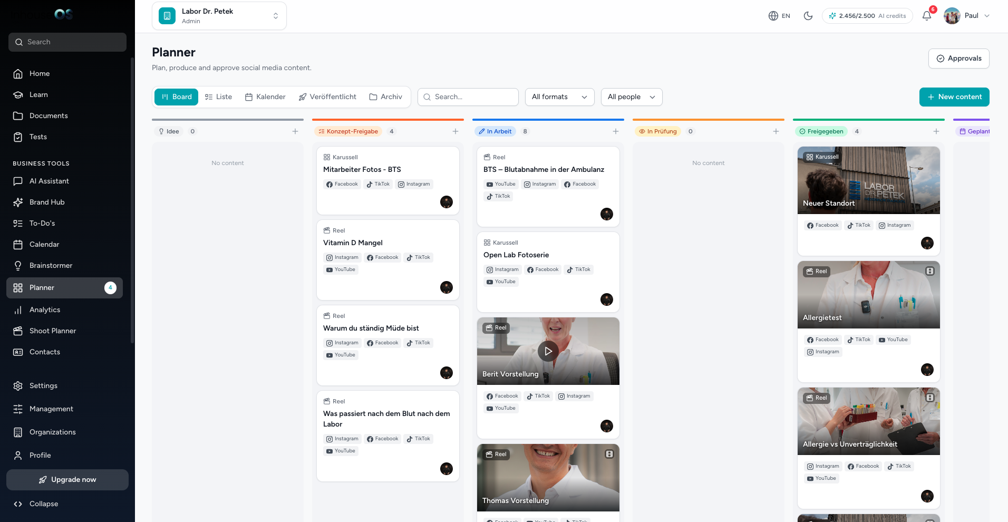
Task: Create New content
Action: [954, 97]
